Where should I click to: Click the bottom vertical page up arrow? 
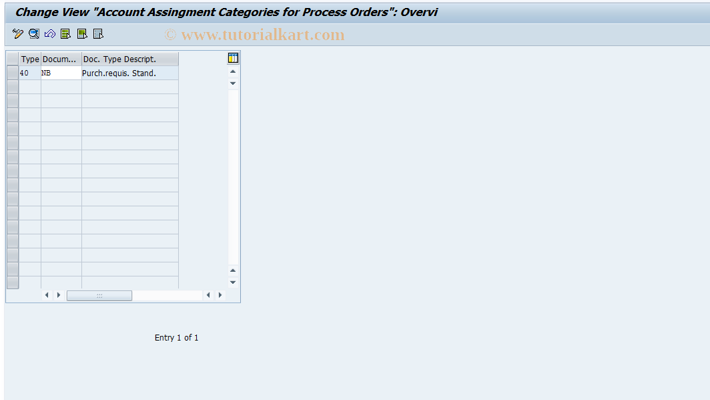point(233,270)
